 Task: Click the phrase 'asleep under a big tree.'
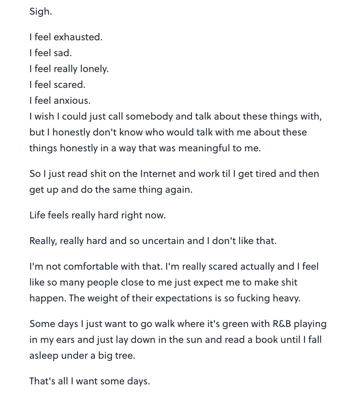point(82,356)
